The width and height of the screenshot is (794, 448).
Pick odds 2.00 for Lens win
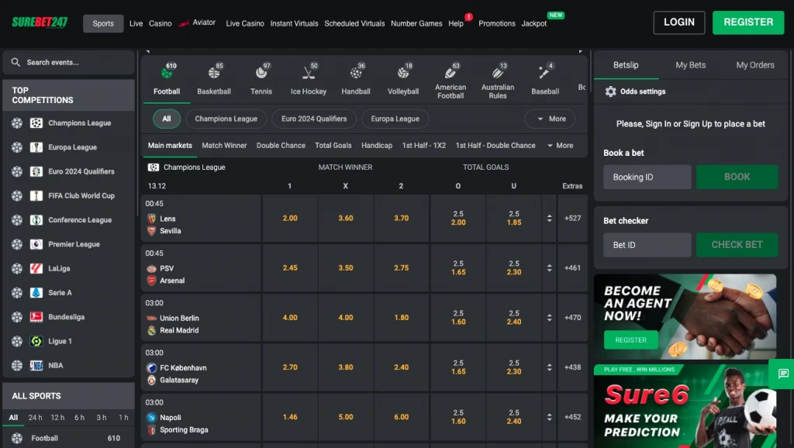click(290, 219)
